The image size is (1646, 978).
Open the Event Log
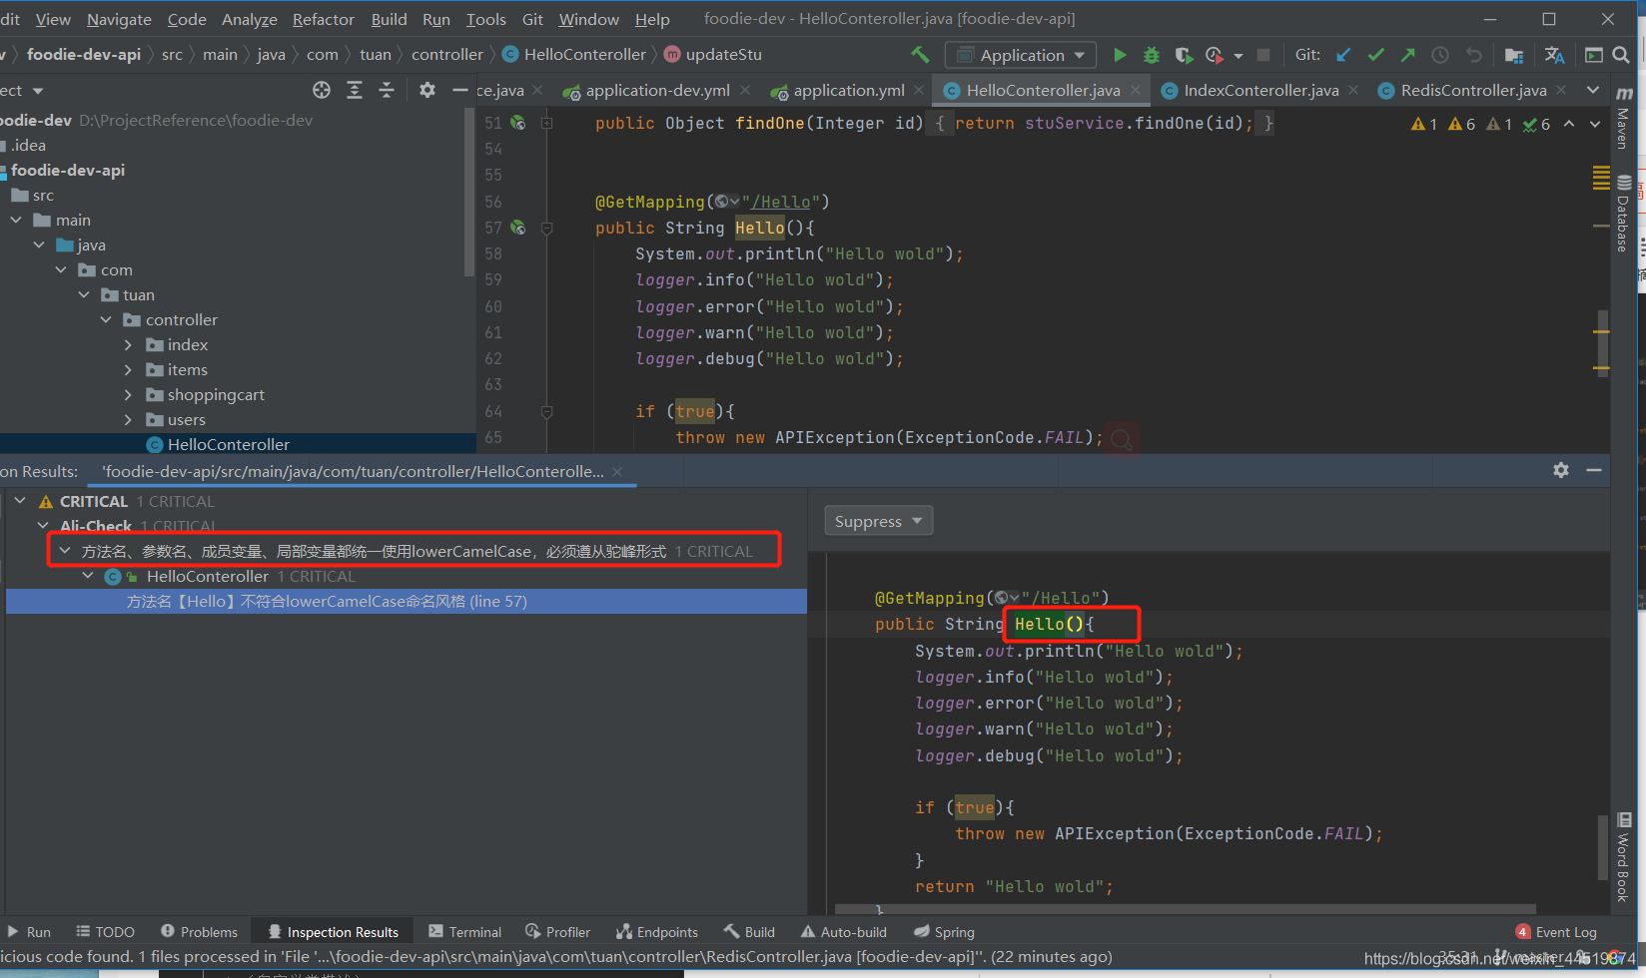coord(1556,932)
